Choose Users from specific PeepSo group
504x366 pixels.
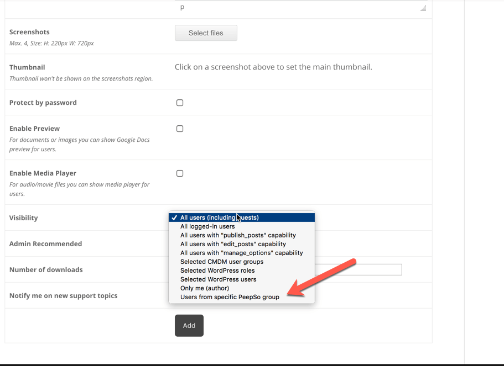pos(230,297)
